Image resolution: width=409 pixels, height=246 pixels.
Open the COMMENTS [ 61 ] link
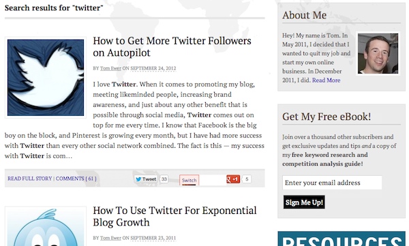[76, 179]
